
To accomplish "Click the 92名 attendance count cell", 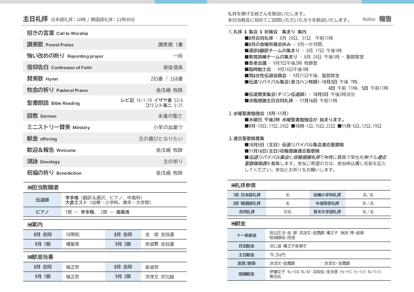I will [x=288, y=212].
